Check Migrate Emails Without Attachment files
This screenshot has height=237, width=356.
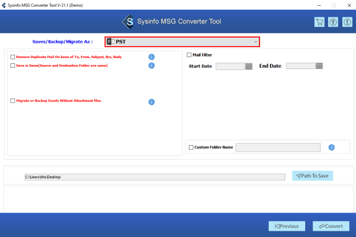[13, 101]
